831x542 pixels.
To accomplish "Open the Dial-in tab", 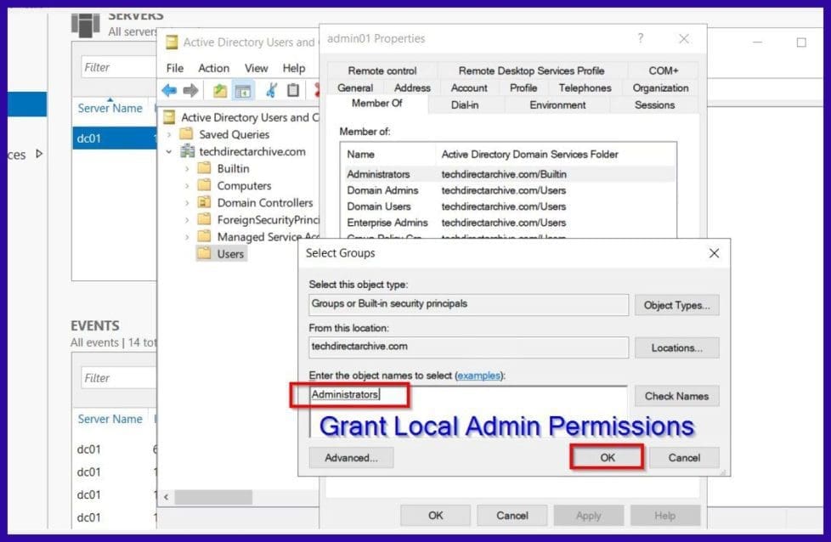I will tap(465, 104).
